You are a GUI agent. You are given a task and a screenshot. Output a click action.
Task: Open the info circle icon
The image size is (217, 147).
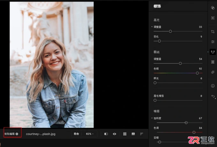213,86
